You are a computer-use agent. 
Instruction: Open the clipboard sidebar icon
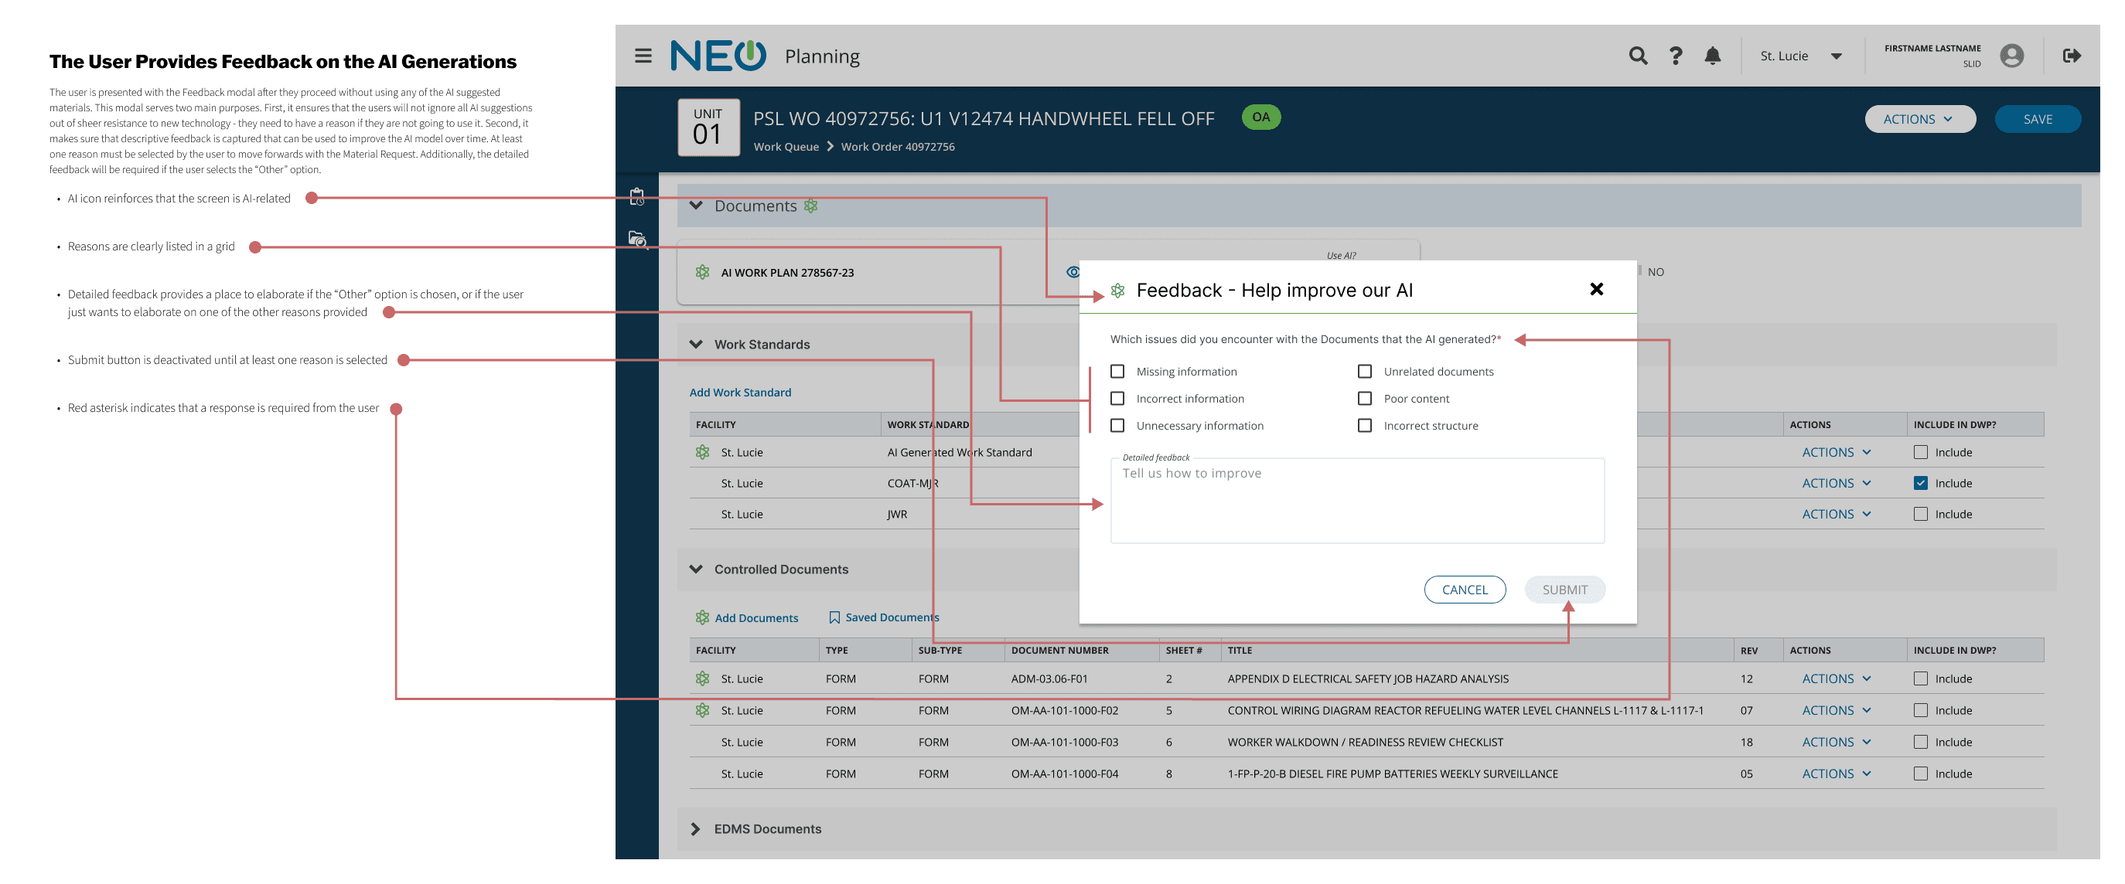[637, 197]
